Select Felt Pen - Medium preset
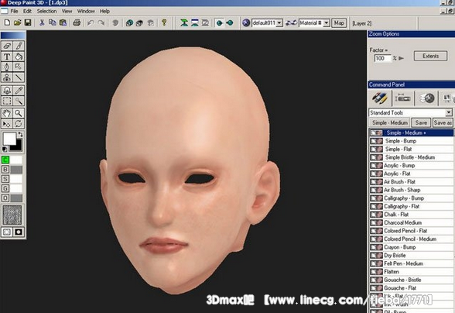 [411, 263]
